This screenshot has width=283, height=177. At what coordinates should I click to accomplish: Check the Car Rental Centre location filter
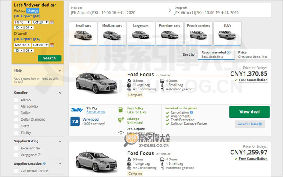tap(17, 171)
